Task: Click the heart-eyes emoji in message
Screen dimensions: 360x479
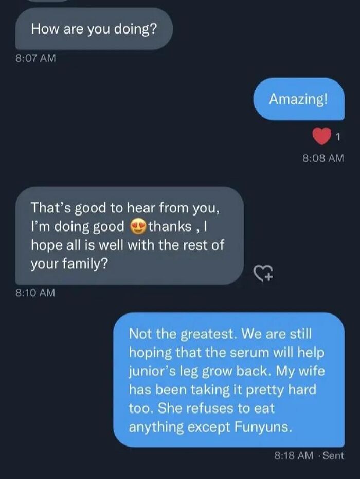Action: pyautogui.click(x=138, y=227)
